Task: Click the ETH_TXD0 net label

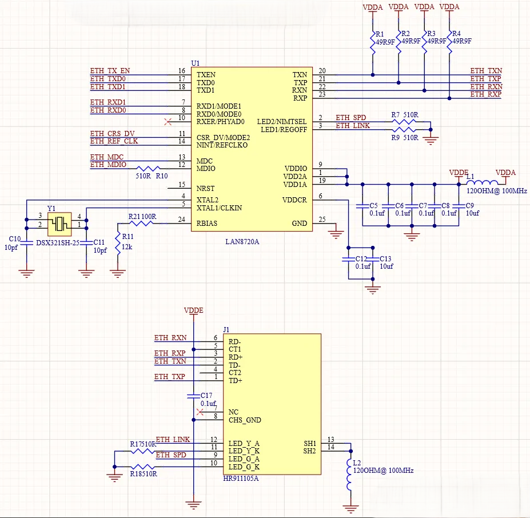Action: (x=108, y=79)
